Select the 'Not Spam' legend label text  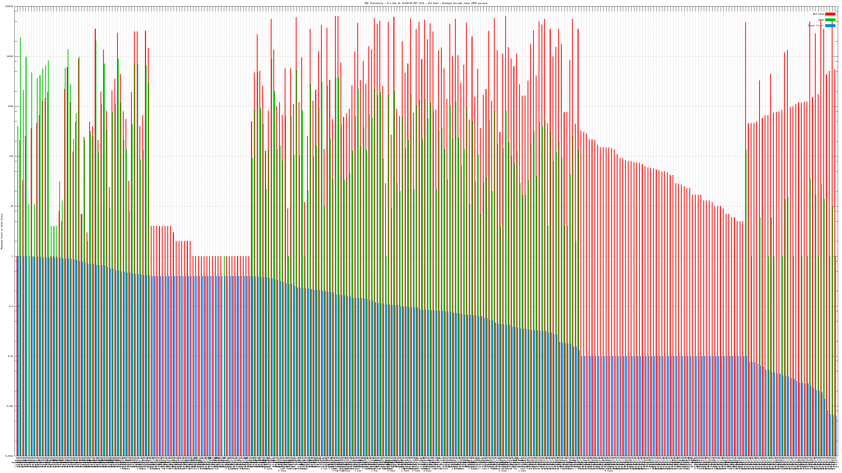coord(819,14)
